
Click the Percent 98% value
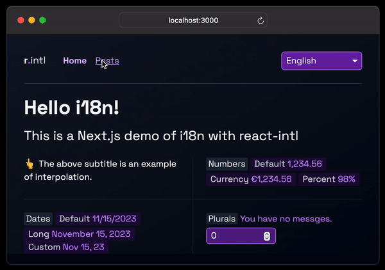[x=346, y=179]
